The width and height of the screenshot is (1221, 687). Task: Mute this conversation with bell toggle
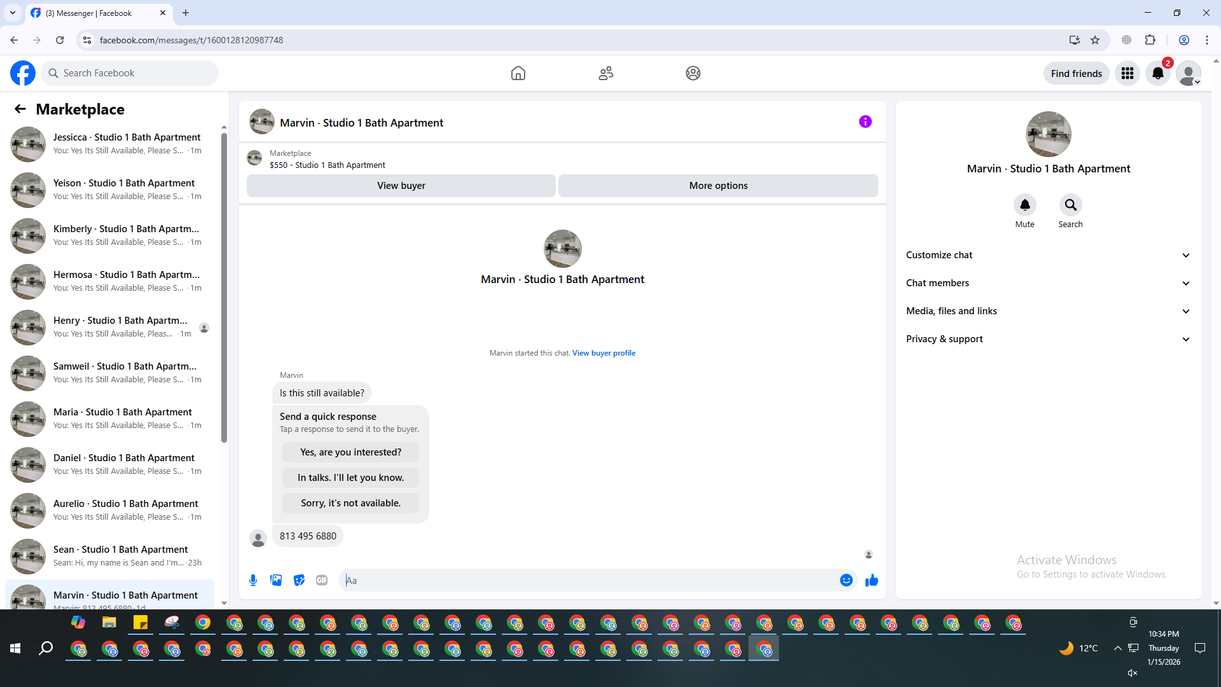(x=1024, y=205)
